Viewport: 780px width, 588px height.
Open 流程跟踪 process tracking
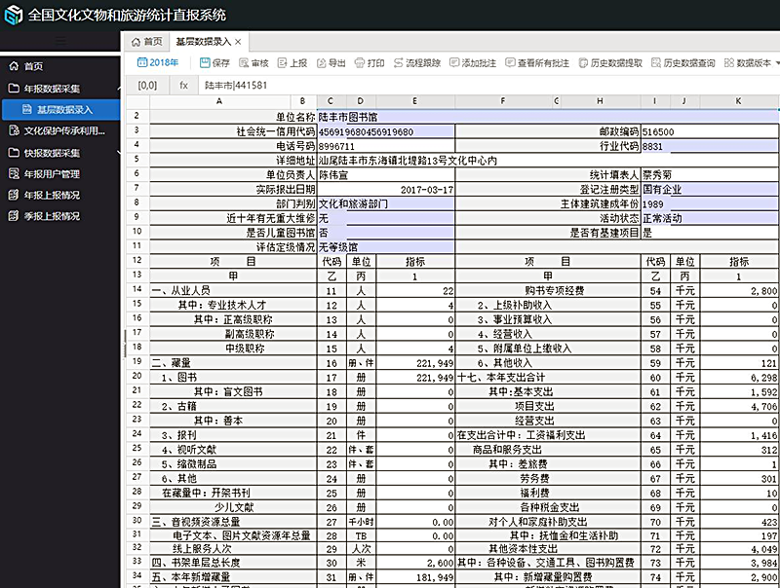click(417, 62)
